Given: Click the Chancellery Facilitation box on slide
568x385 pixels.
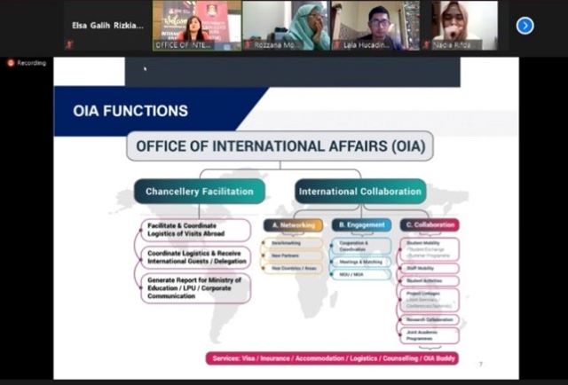Looking at the screenshot, I should (x=200, y=192).
